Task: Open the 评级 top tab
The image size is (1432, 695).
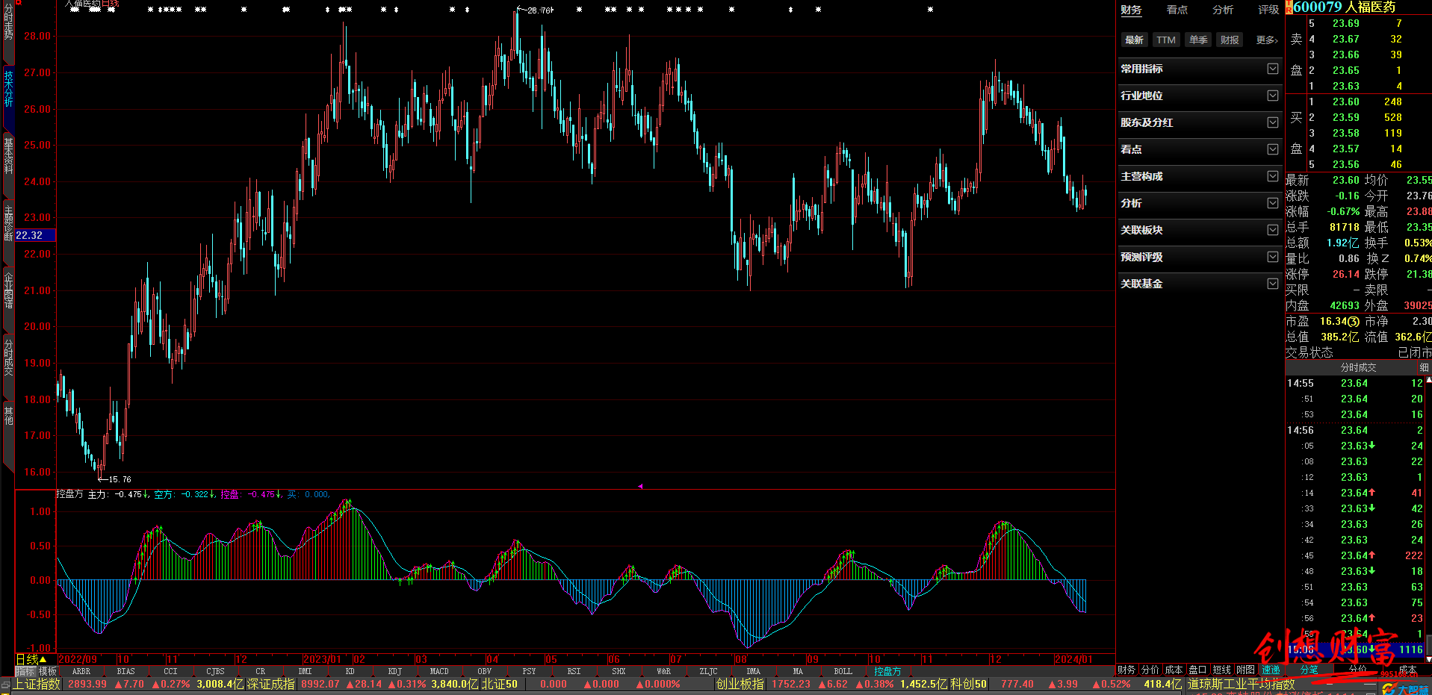Action: tap(1268, 10)
